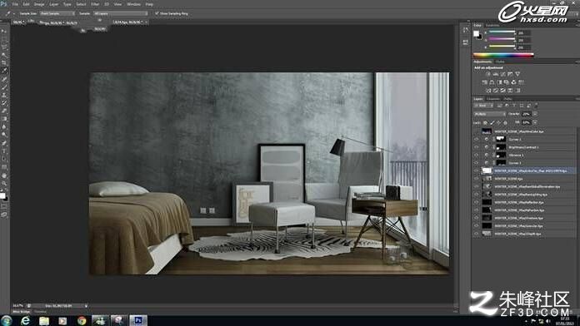The image size is (580, 326).
Task: Open the Sample All Layers dropdown
Action: pyautogui.click(x=120, y=13)
